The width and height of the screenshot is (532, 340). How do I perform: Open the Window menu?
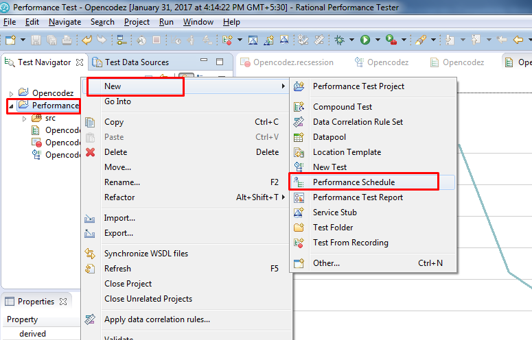[198, 22]
